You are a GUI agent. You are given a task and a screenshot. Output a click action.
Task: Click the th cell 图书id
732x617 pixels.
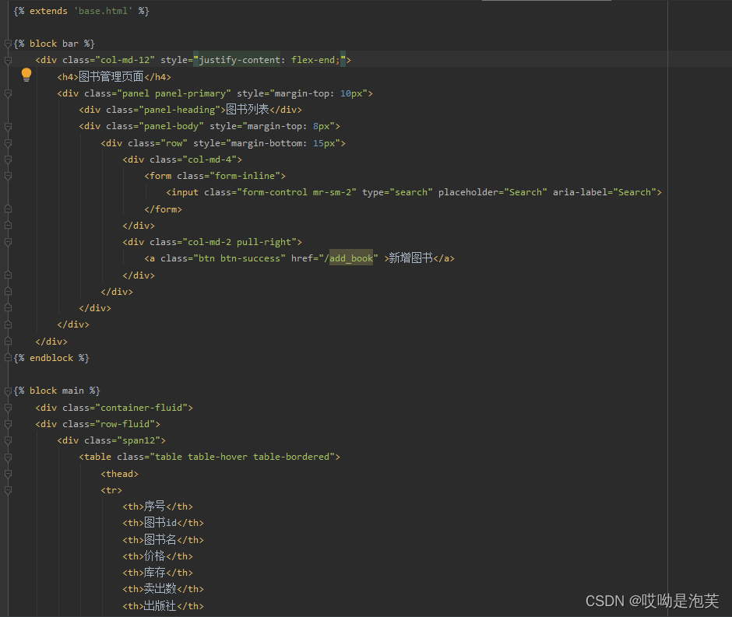pyautogui.click(x=160, y=523)
